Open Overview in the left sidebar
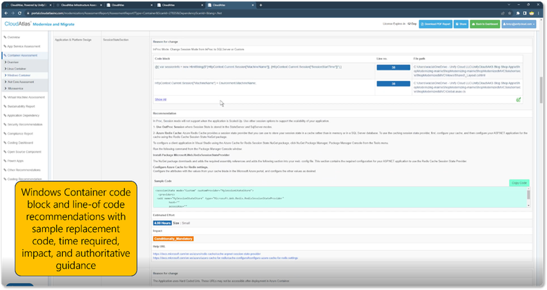This screenshot has height=290, width=547. click(14, 37)
